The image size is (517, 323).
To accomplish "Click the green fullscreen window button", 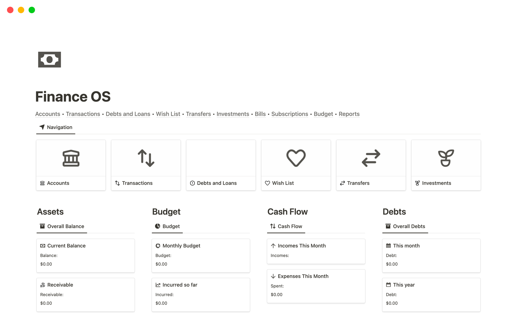I will click(x=32, y=10).
